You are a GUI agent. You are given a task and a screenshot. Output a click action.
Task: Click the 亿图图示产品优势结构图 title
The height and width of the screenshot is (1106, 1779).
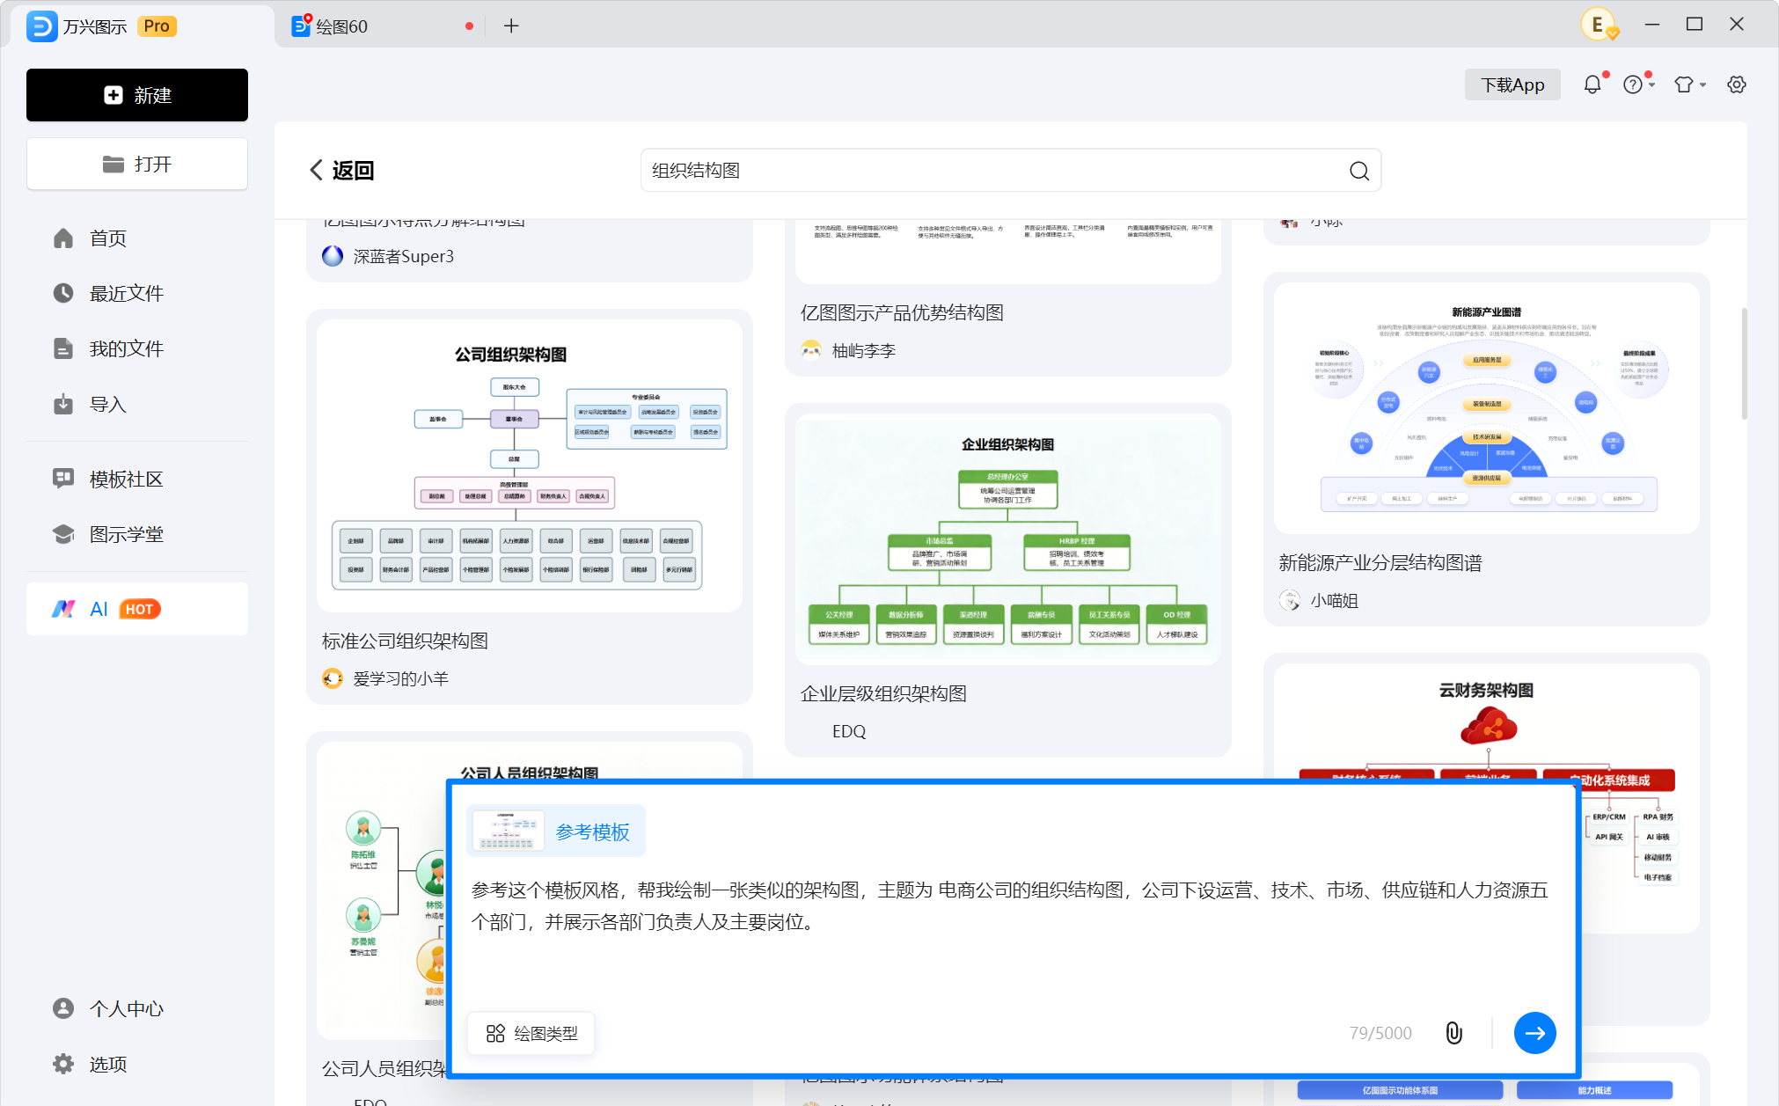click(902, 312)
